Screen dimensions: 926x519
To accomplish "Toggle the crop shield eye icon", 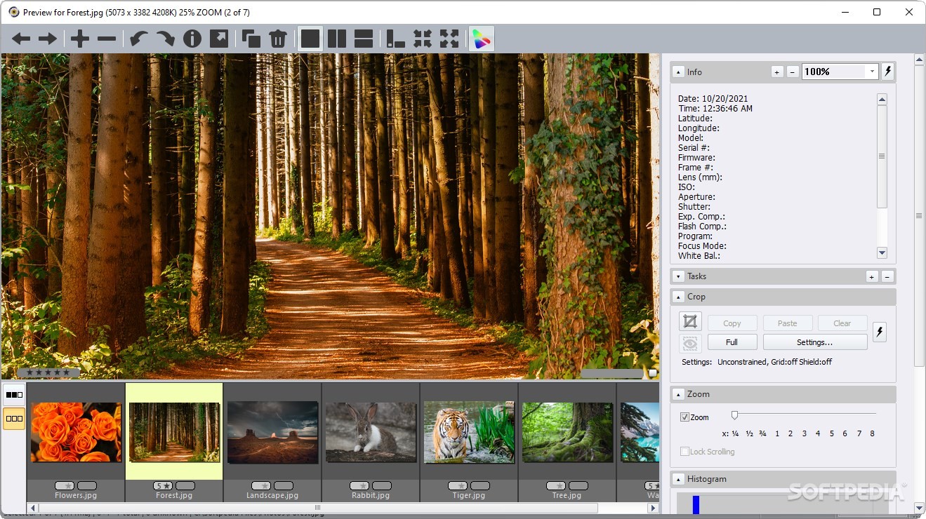I will pyautogui.click(x=689, y=343).
